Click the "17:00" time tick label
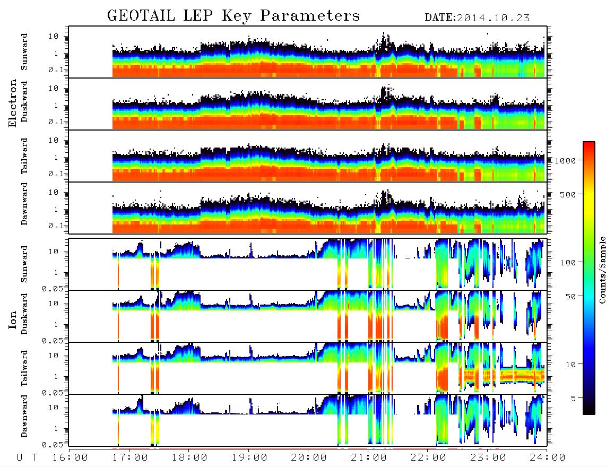Viewport: 606px width, 467px height. [x=130, y=458]
